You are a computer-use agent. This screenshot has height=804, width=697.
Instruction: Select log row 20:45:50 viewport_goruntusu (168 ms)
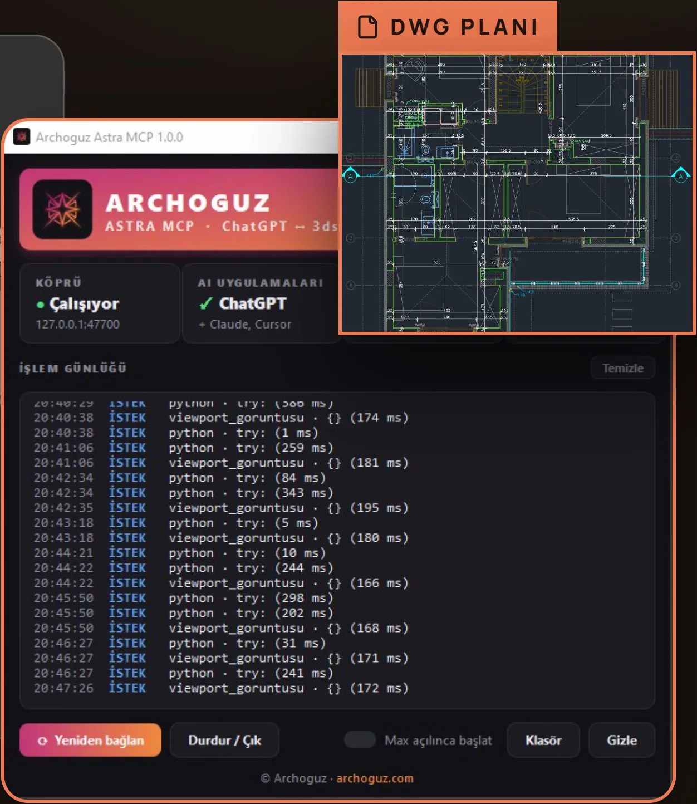(221, 628)
